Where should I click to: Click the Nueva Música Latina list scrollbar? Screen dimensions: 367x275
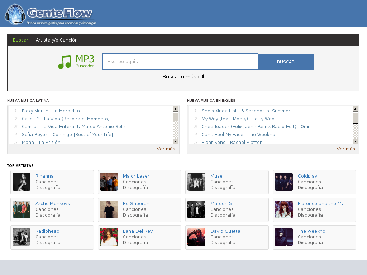pyautogui.click(x=176, y=116)
